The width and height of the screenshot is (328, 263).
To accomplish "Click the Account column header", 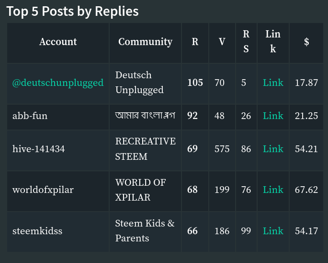I will coord(58,42).
